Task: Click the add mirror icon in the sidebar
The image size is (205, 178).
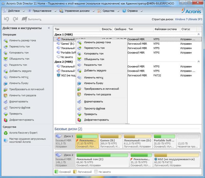Action: (6, 71)
